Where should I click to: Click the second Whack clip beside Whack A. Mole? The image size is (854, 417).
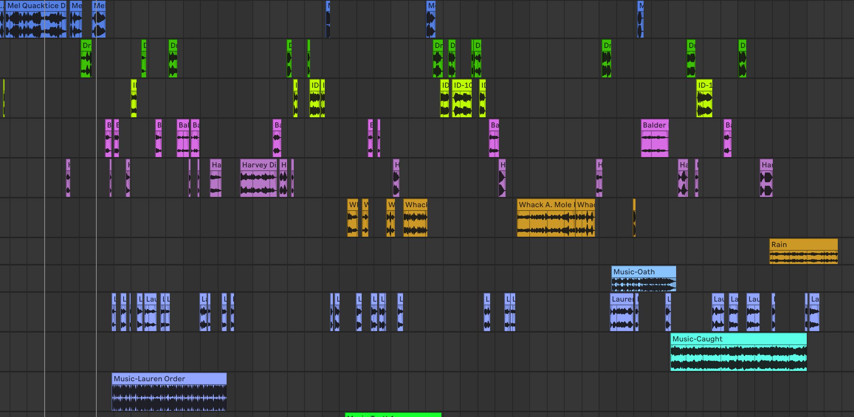[x=585, y=218]
